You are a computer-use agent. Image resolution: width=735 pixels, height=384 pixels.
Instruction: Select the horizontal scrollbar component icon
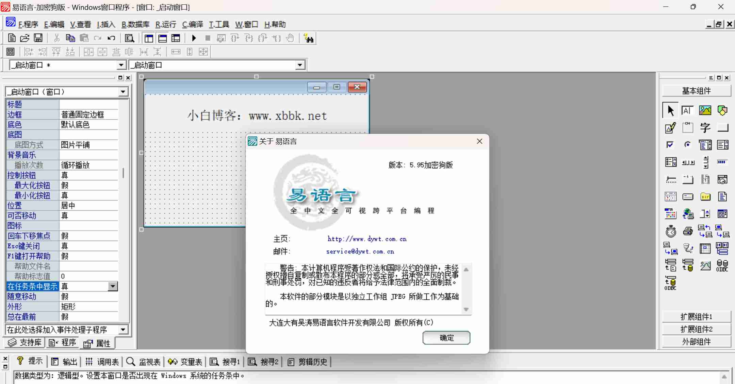pyautogui.click(x=688, y=162)
